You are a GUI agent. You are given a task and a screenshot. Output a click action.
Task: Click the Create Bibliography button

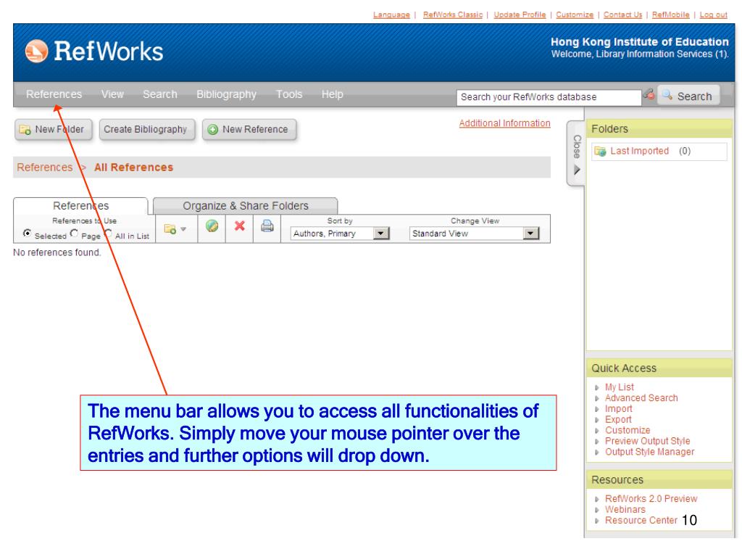146,129
